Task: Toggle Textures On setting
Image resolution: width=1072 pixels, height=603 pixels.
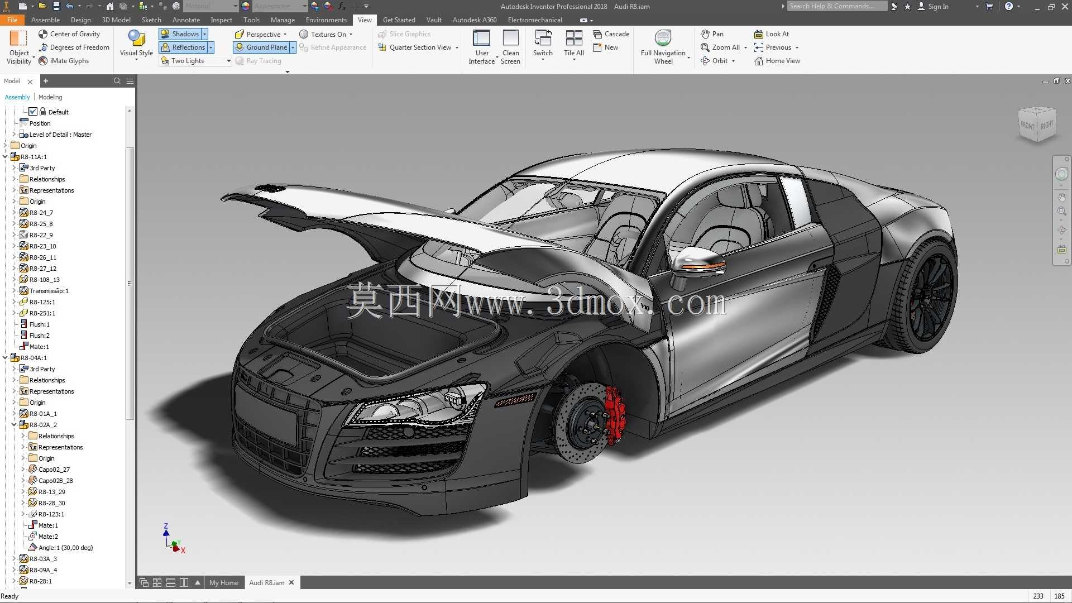Action: 323,34
